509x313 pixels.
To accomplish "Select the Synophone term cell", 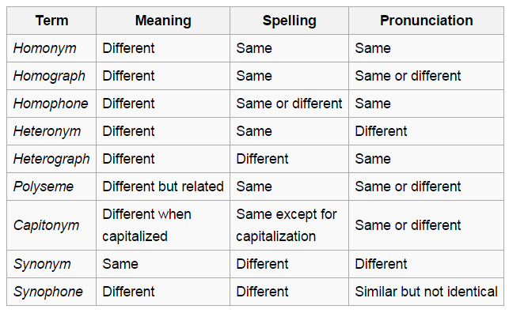I will 51,292.
